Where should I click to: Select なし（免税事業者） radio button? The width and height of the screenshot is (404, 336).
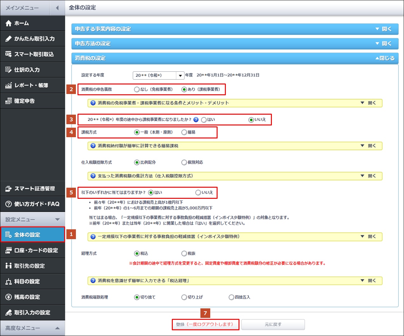pyautogui.click(x=137, y=90)
